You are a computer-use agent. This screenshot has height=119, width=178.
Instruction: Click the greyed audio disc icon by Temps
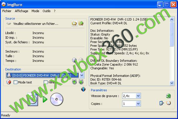pos(81,60)
